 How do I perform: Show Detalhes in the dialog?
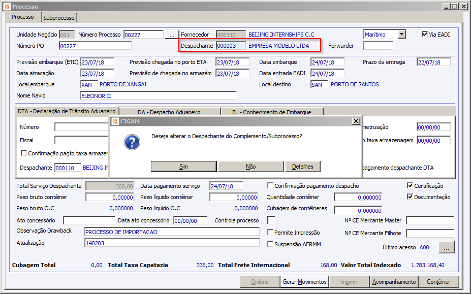click(x=302, y=167)
